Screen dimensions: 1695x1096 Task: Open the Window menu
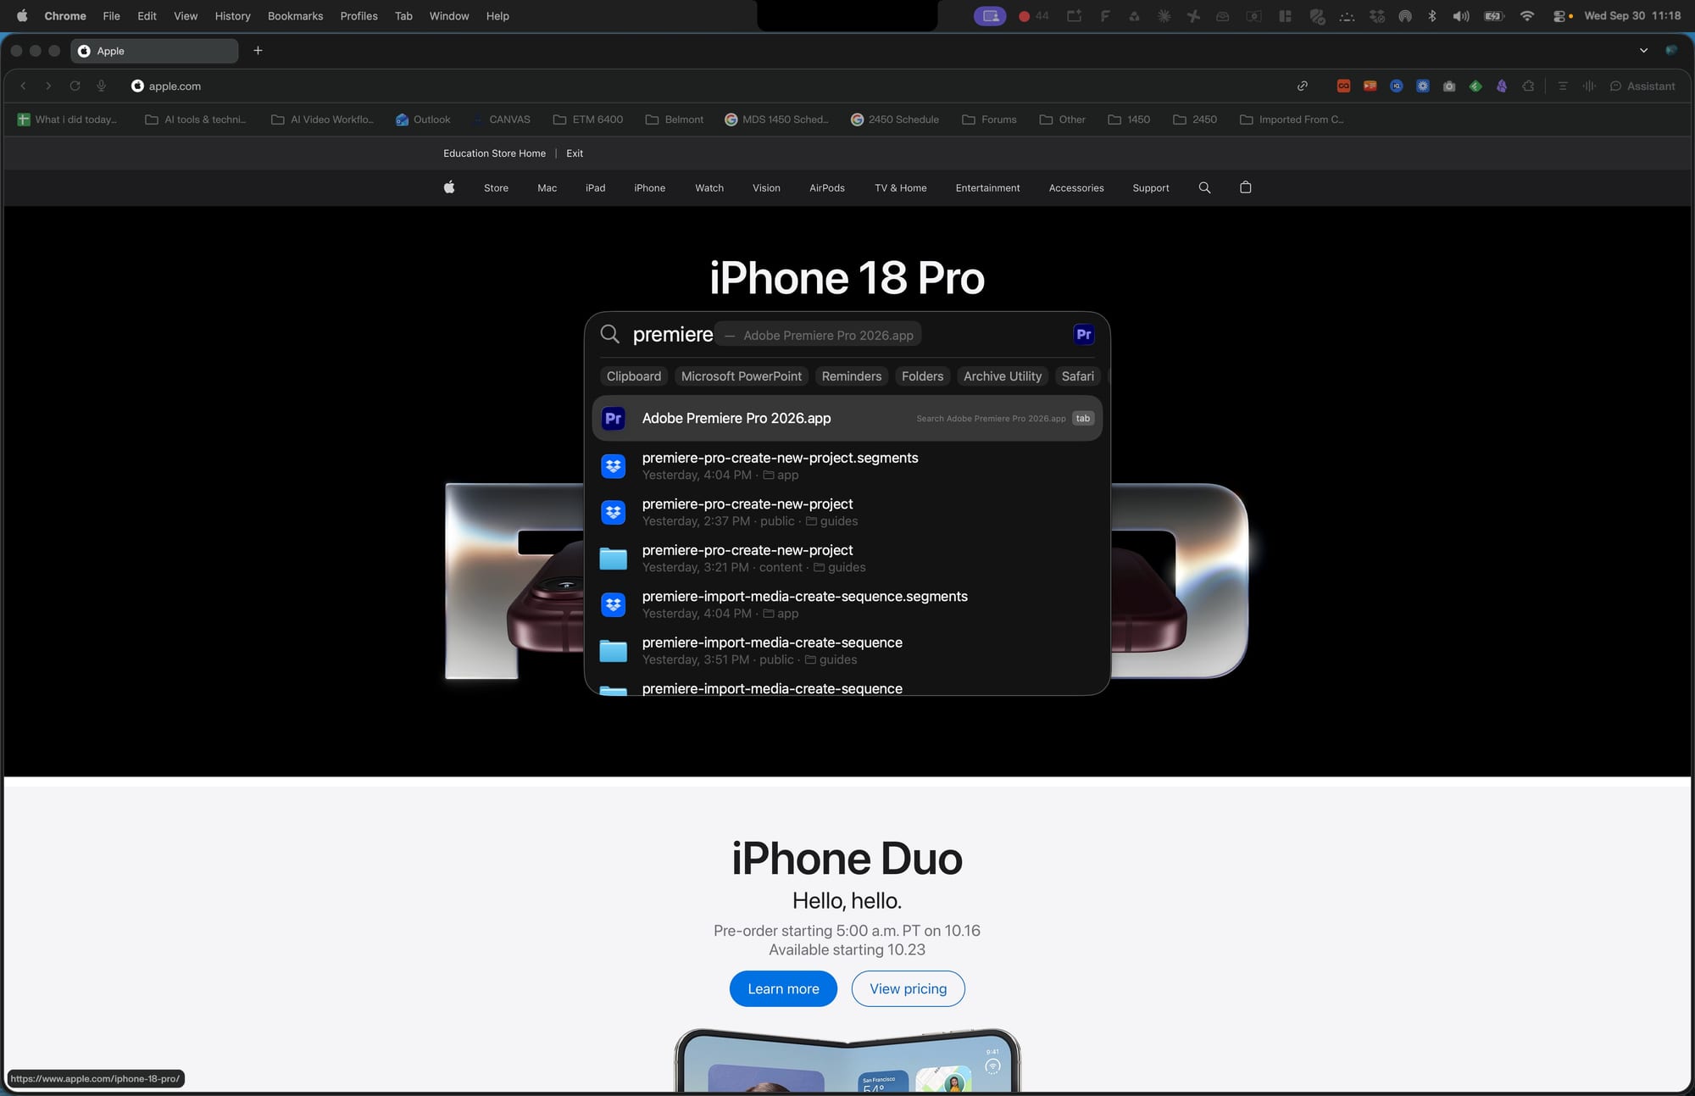[449, 15]
